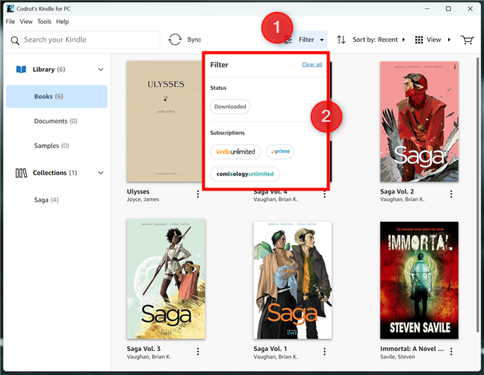
Task: Open the Saga Vol. 1 cover
Action: pyautogui.click(x=293, y=280)
